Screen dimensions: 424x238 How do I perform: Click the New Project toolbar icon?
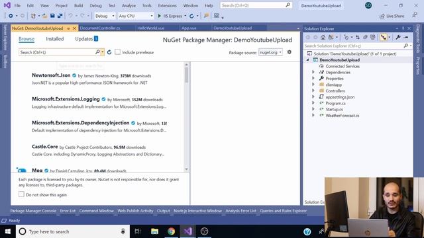point(33,16)
